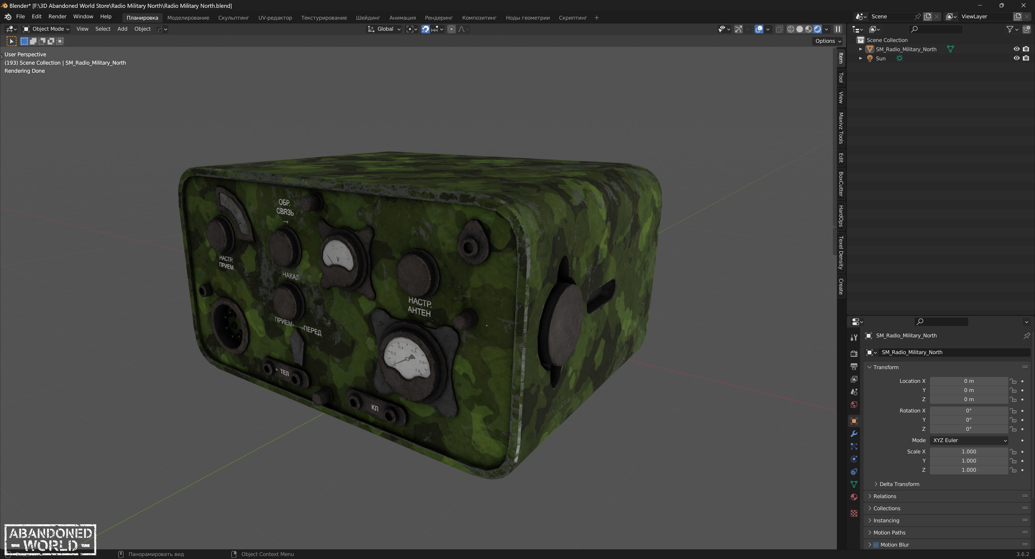Open the Material properties tab icon
1035x559 pixels.
[854, 497]
